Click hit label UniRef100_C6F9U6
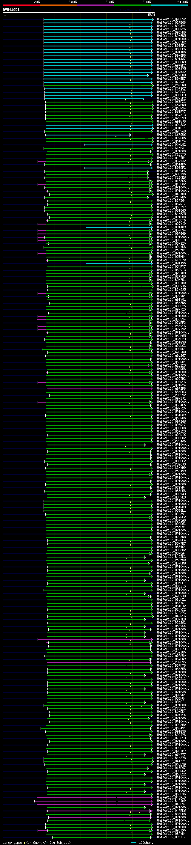 click(171, 135)
